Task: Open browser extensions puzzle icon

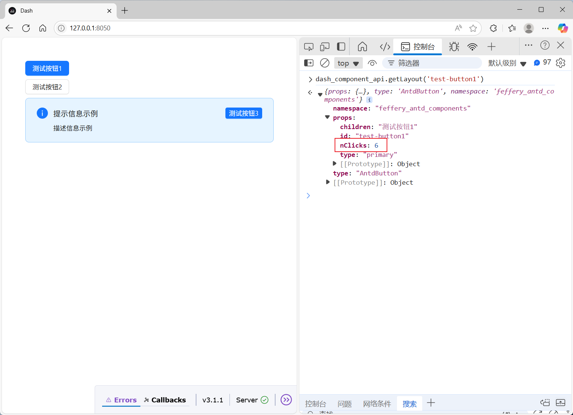Action: (x=493, y=28)
